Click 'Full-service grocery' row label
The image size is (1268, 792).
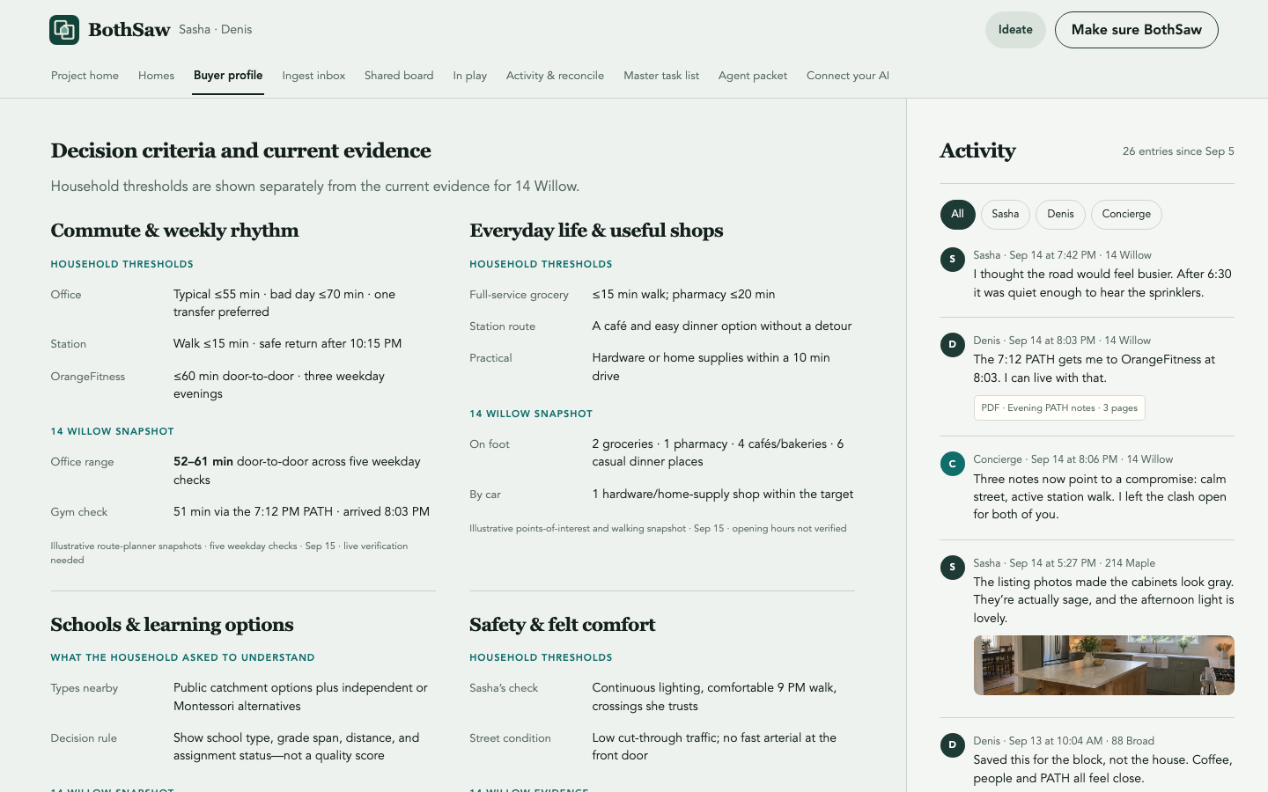coord(519,295)
